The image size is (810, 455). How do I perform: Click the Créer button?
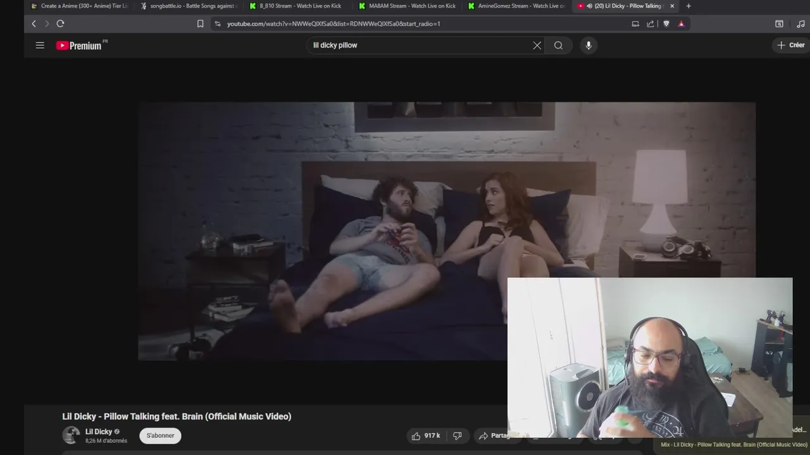(x=791, y=45)
